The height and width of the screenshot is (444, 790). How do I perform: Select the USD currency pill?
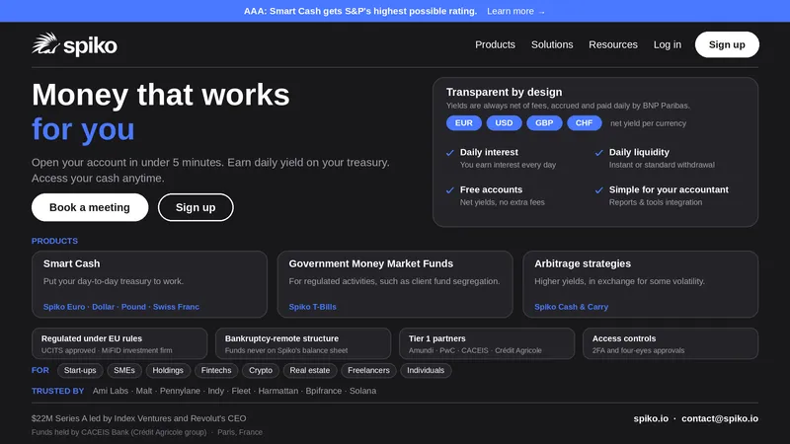pos(504,122)
